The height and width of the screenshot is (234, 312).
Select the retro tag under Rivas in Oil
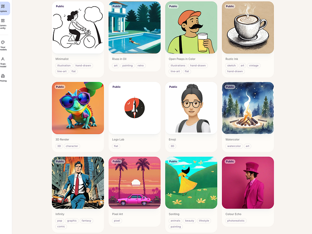tap(140, 66)
